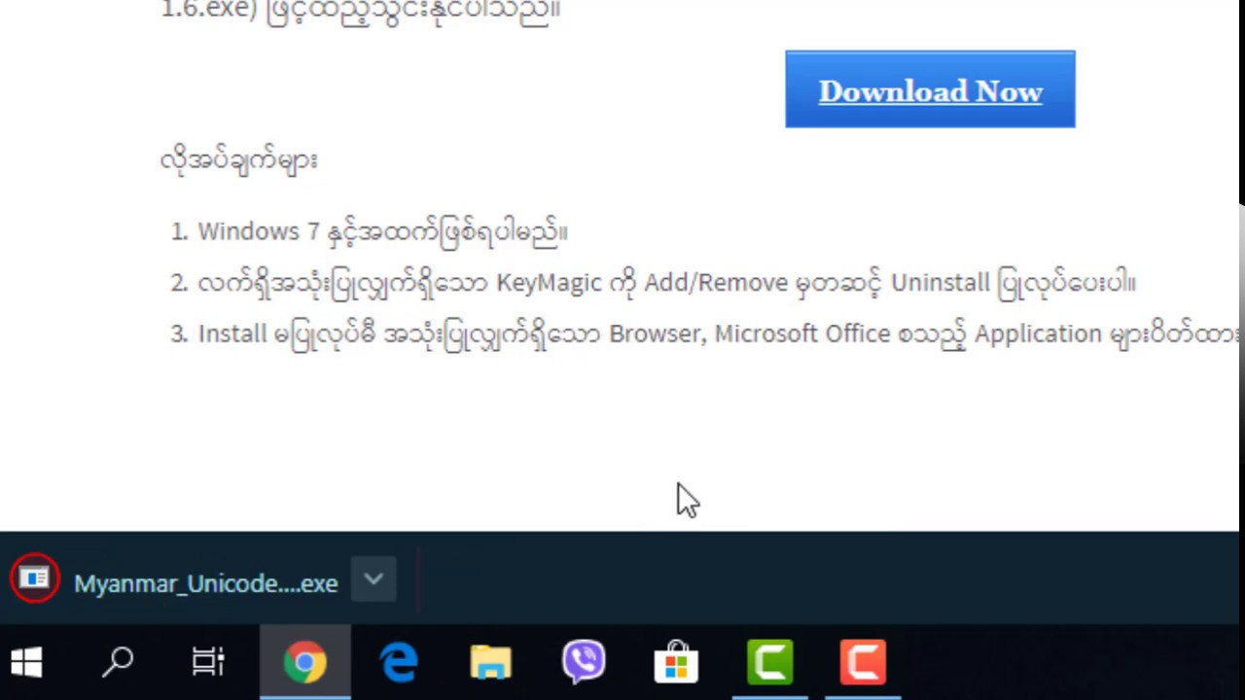Image resolution: width=1245 pixels, height=700 pixels.
Task: Expand the download item options arrow
Action: pyautogui.click(x=373, y=580)
